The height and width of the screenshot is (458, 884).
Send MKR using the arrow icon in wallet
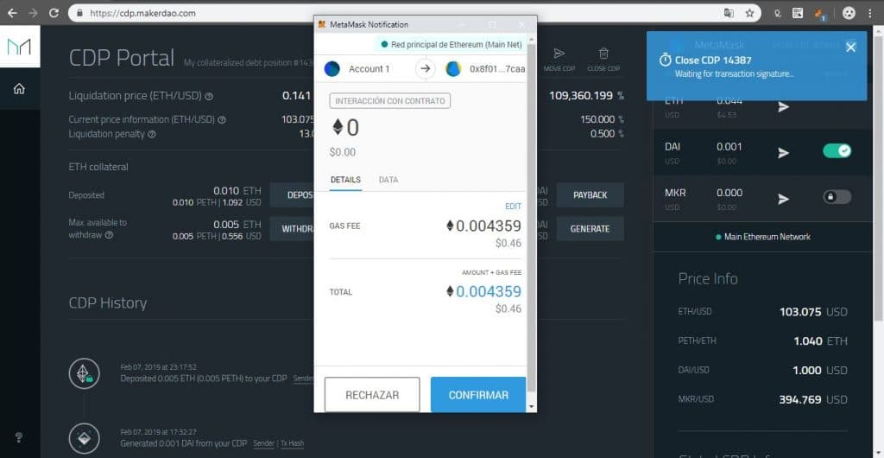pos(784,199)
